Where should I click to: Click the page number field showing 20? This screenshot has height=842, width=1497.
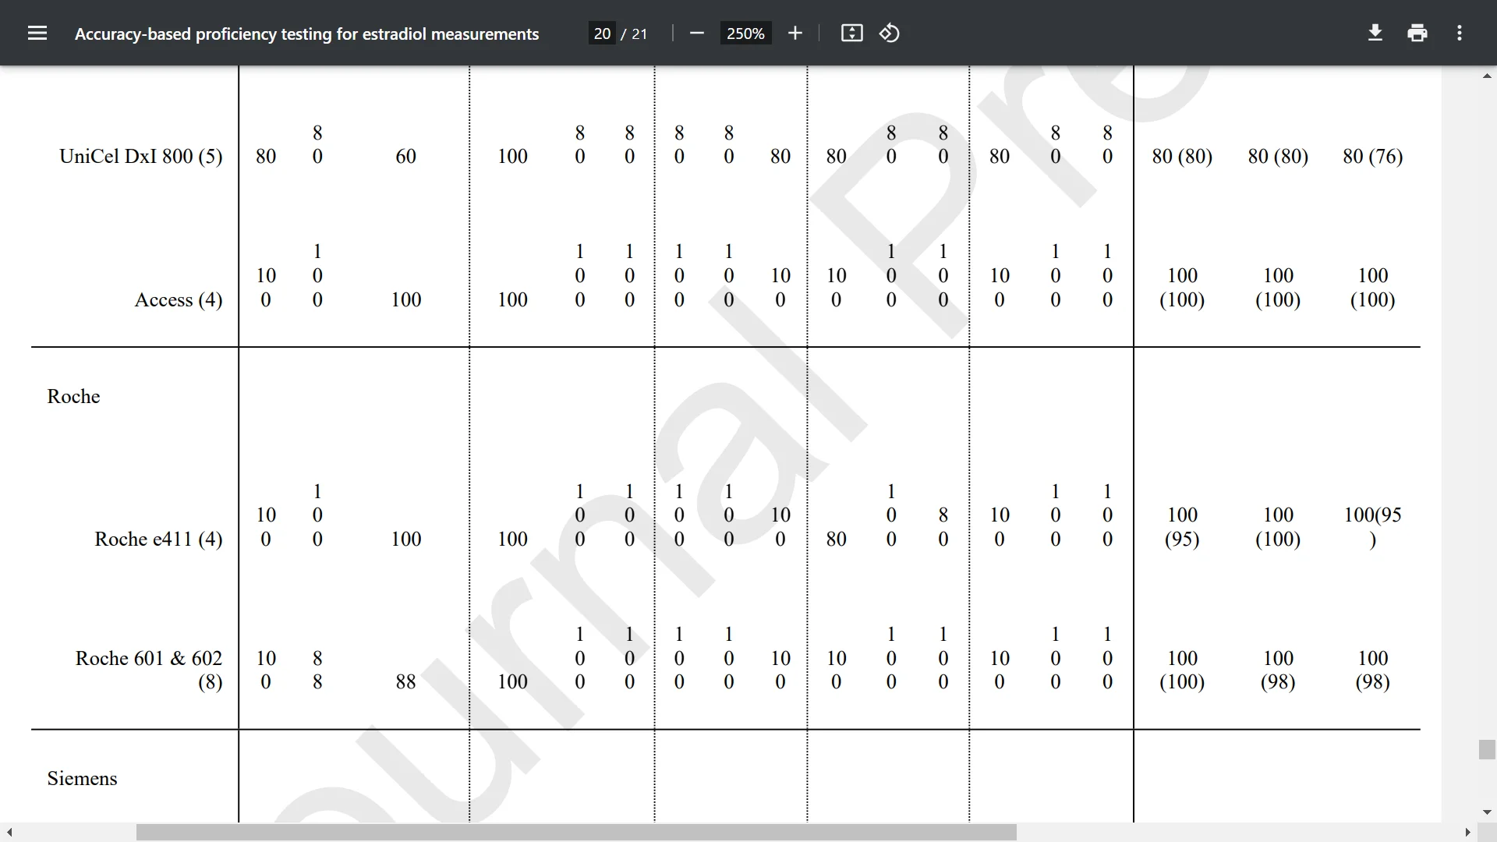coord(602,34)
